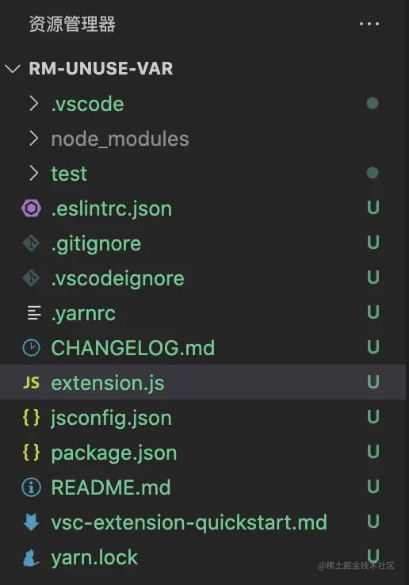Open the explorer more actions menu
The image size is (409, 585).
pos(369,24)
